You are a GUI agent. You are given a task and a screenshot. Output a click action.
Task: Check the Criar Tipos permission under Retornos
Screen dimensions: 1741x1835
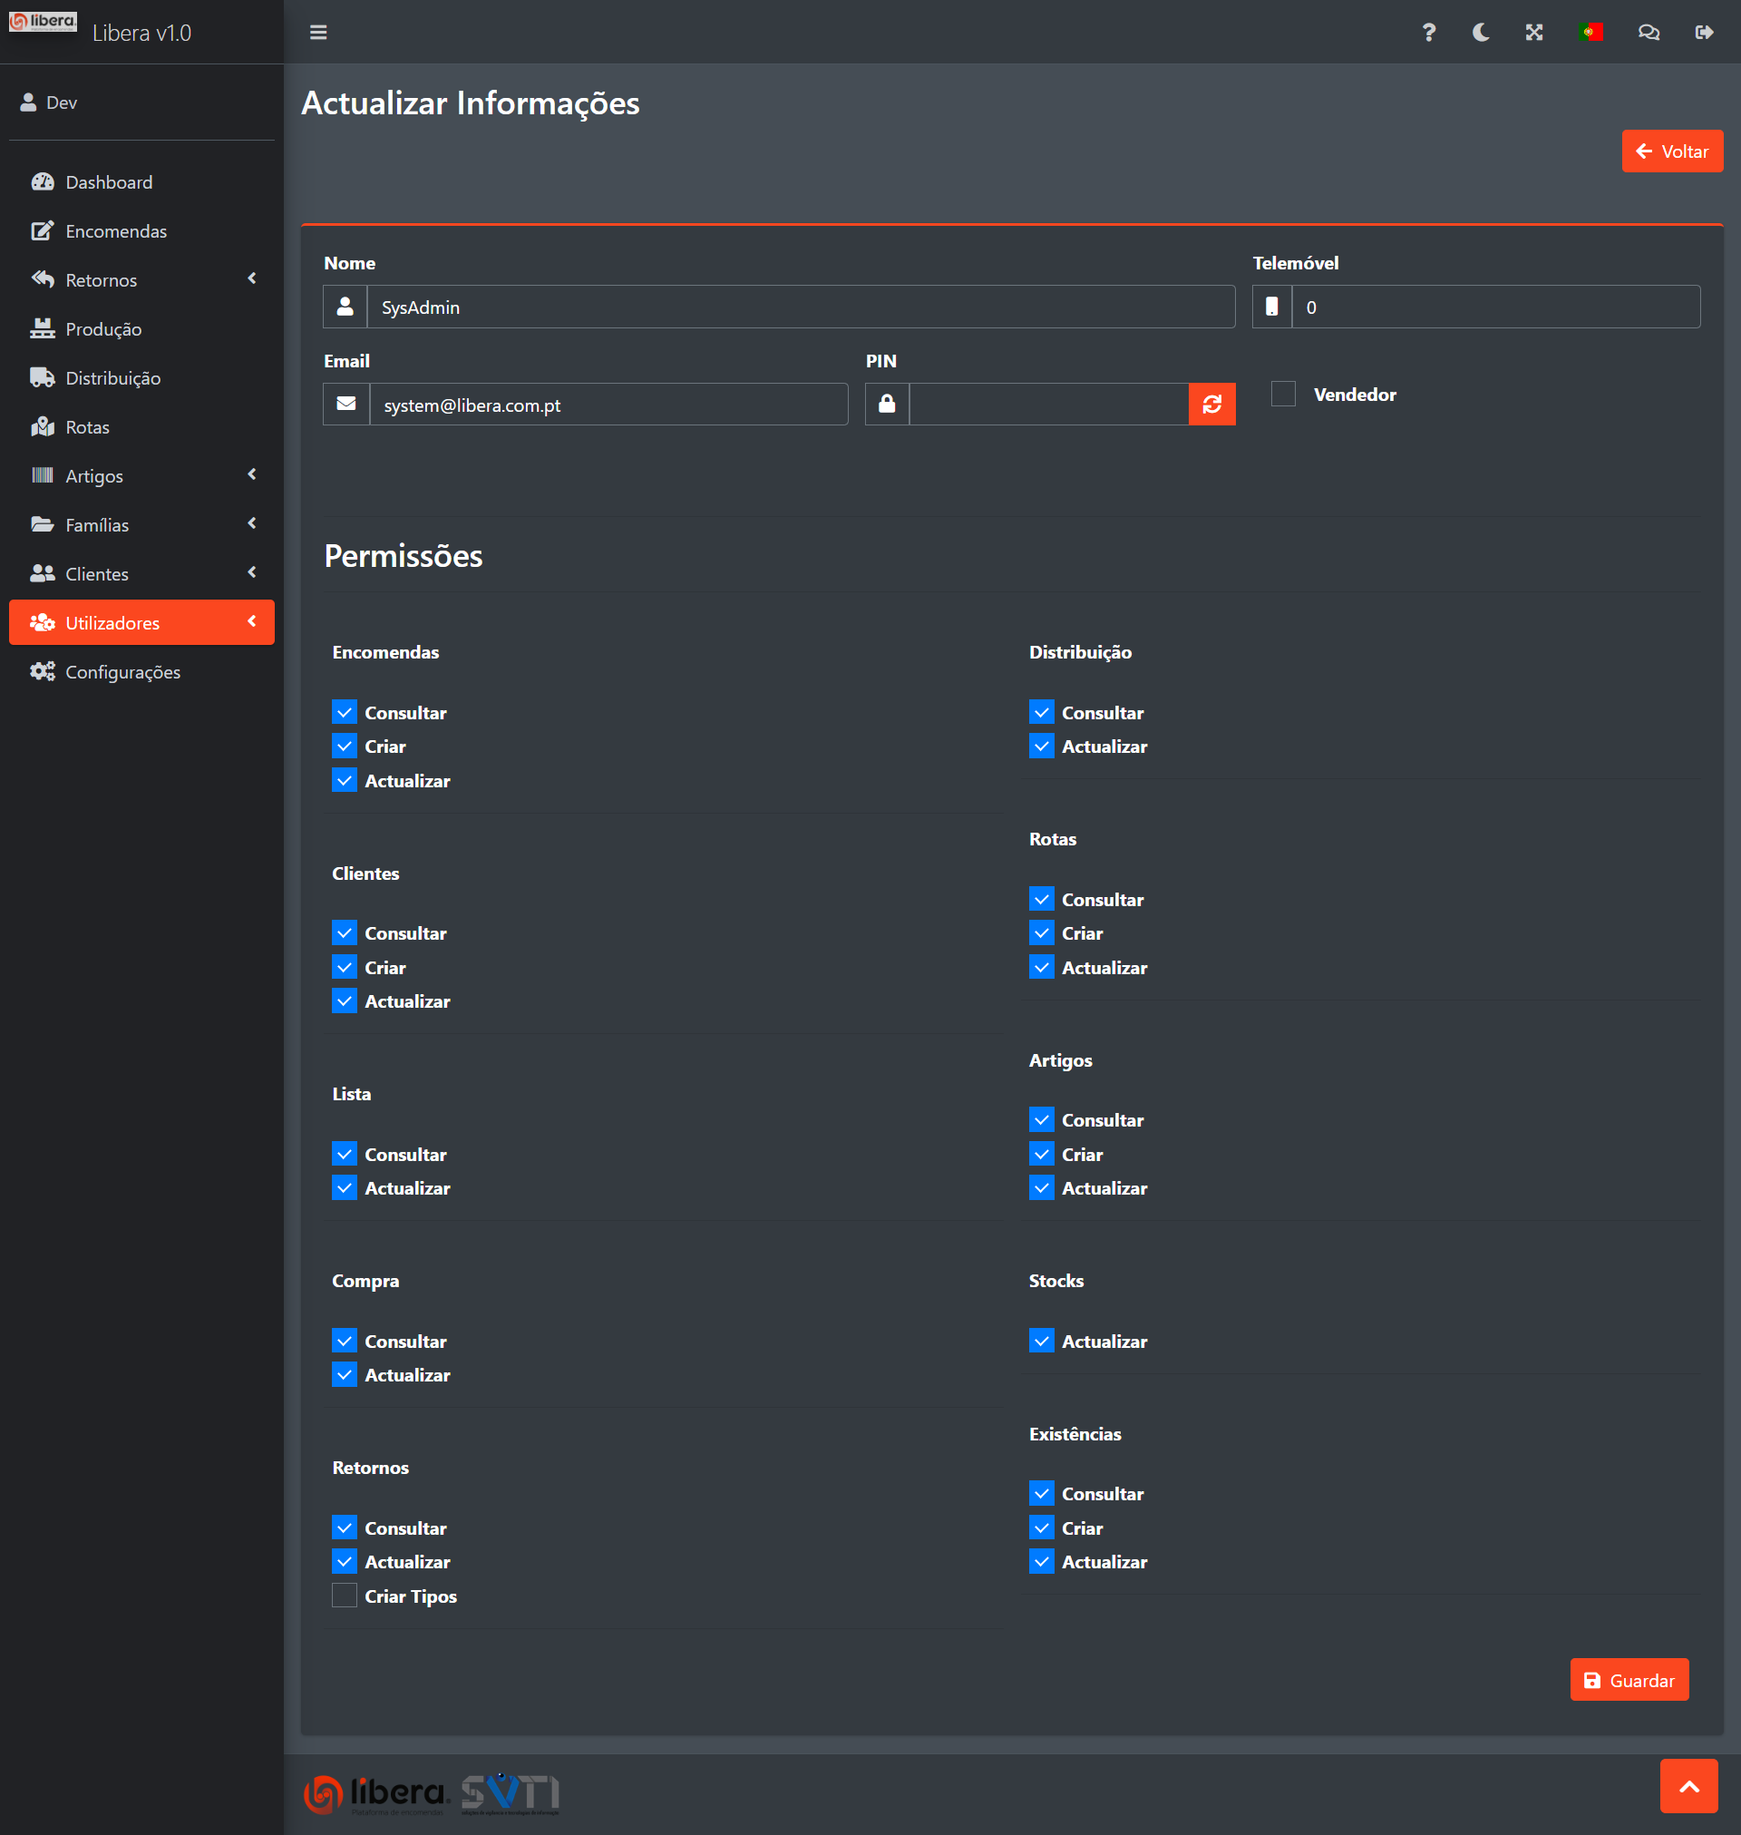(345, 1596)
